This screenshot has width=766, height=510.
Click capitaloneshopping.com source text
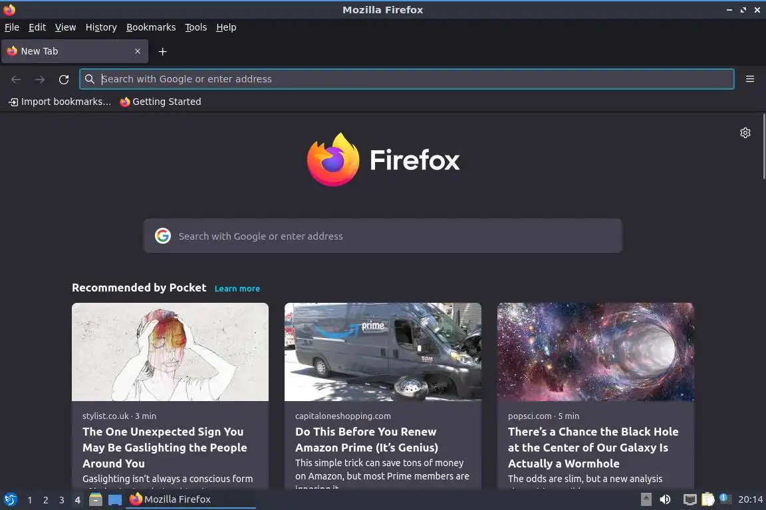(x=343, y=416)
